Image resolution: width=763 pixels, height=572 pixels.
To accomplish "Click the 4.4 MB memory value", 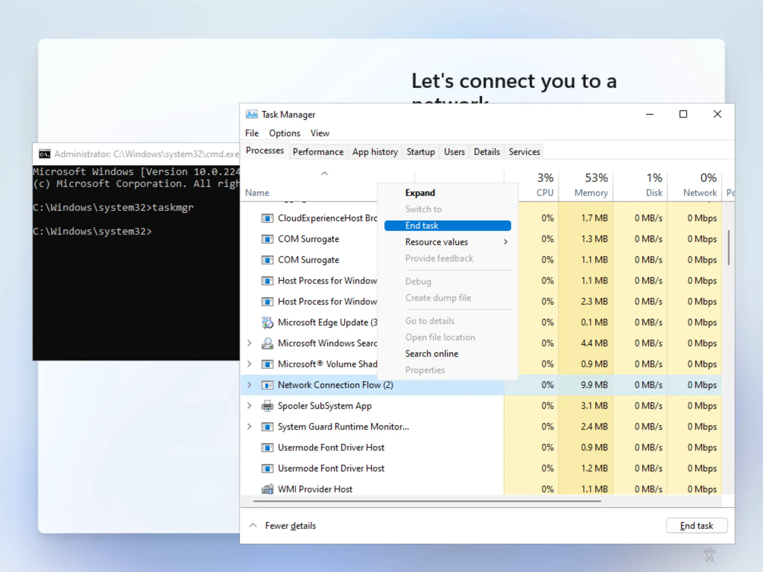I will point(594,343).
